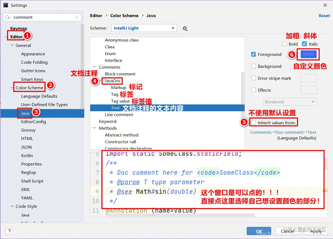
Task: Click the Apply button
Action: [x=316, y=231]
